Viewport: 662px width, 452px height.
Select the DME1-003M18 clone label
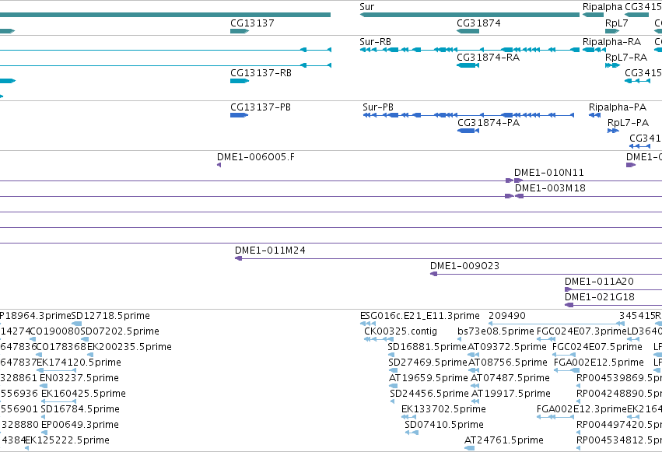(x=550, y=188)
